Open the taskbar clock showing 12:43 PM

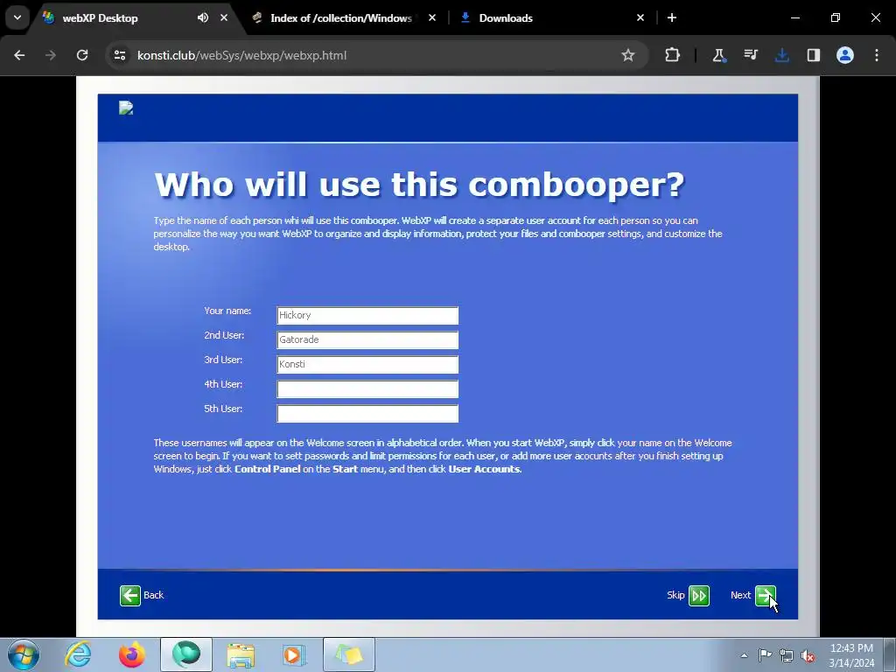pos(851,655)
